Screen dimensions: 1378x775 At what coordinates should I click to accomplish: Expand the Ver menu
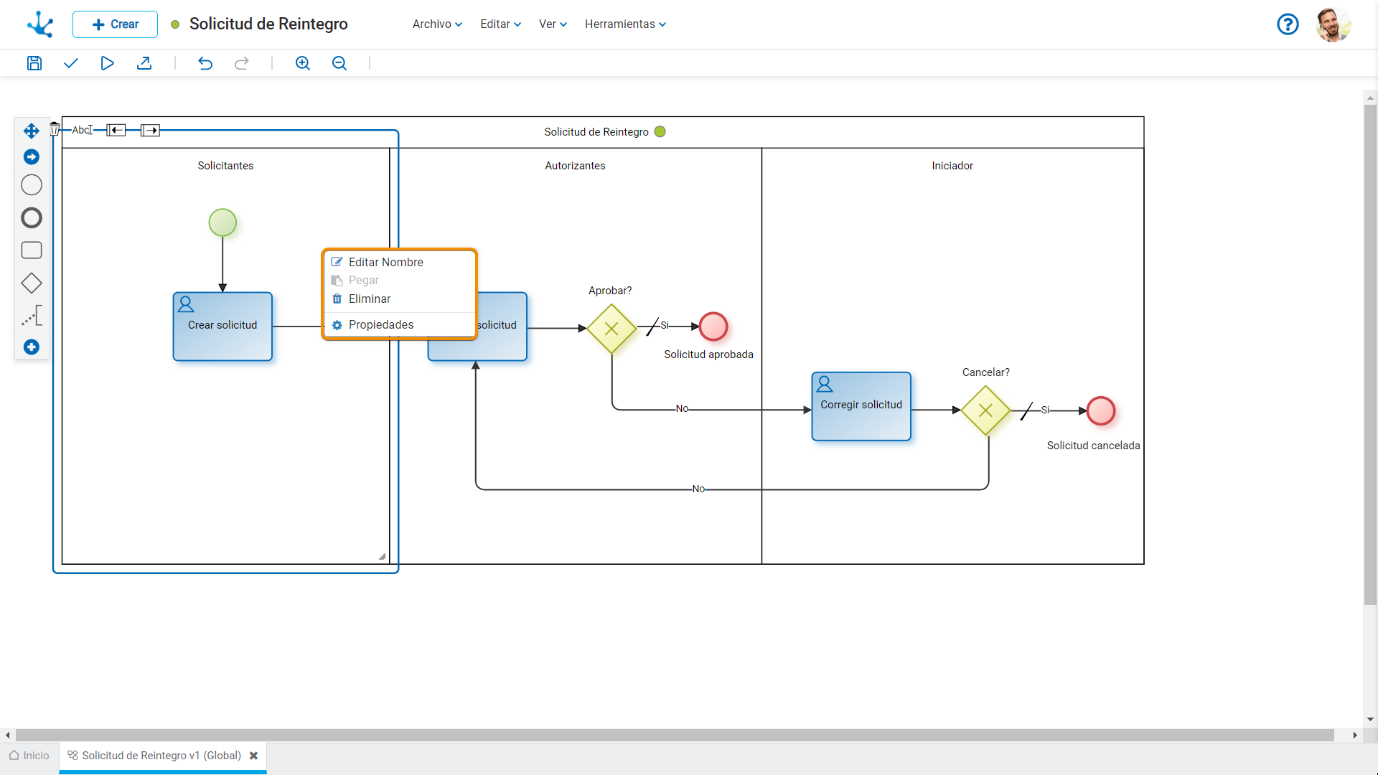pyautogui.click(x=553, y=24)
